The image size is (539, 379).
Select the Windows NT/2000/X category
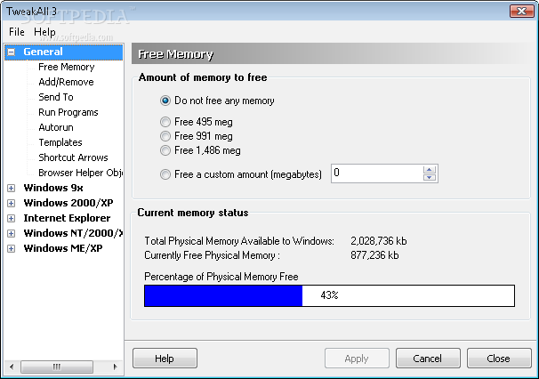pyautogui.click(x=73, y=233)
